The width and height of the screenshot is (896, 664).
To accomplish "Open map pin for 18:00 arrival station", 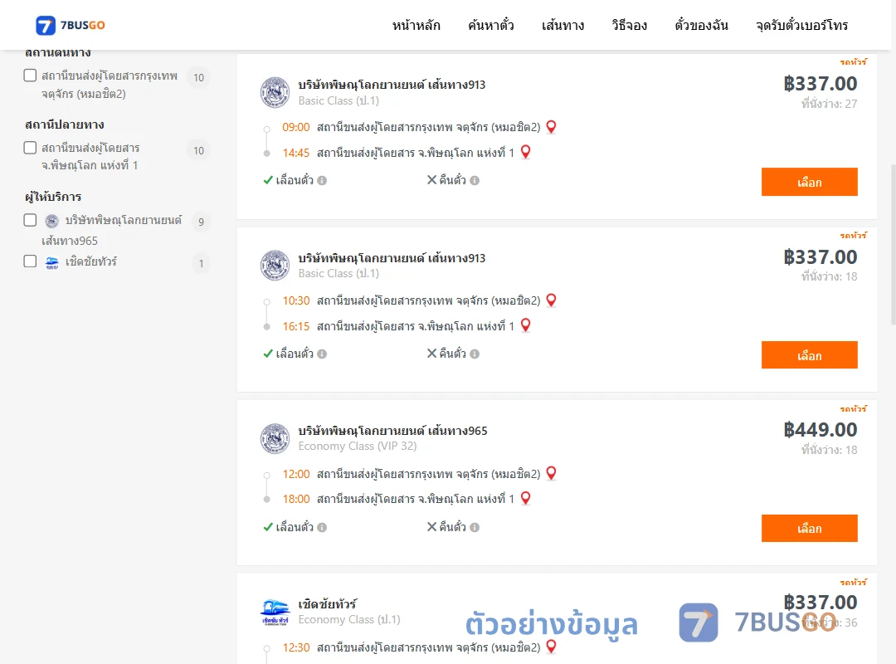I will 526,499.
